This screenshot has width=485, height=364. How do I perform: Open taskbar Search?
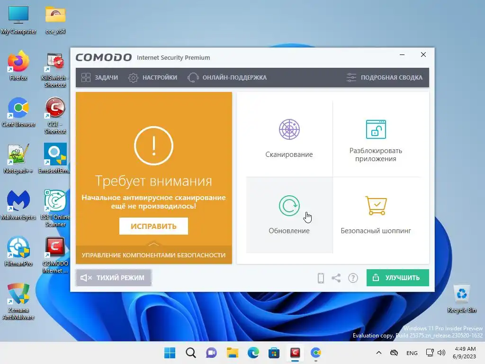[x=190, y=353]
